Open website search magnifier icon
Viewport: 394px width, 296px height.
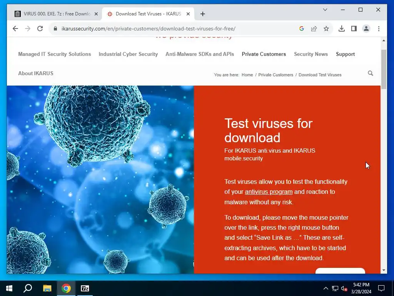(371, 73)
